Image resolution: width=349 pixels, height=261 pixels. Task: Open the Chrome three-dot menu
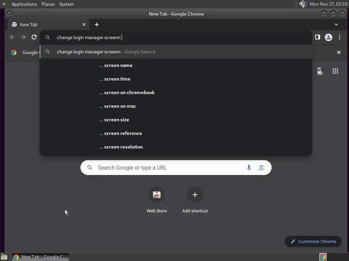(x=340, y=37)
